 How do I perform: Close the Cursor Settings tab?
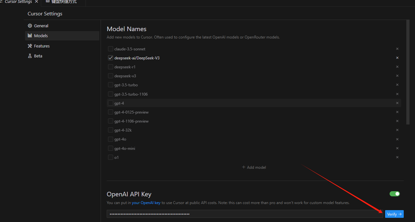tap(36, 2)
